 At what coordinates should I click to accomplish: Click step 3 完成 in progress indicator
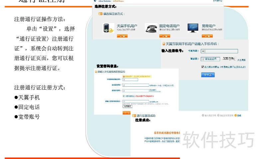pyautogui.click(x=238, y=115)
